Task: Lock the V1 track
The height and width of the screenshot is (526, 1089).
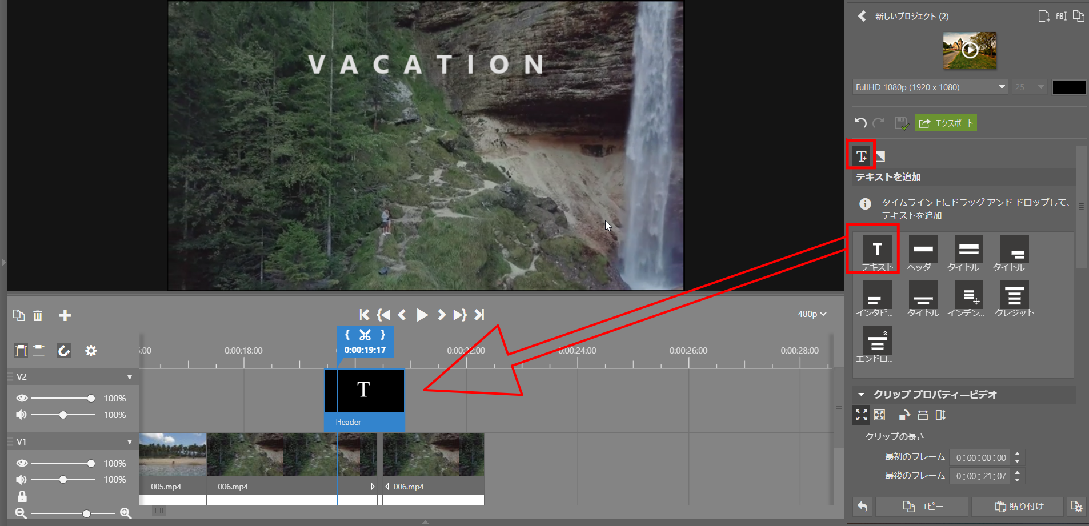Action: pos(22,496)
